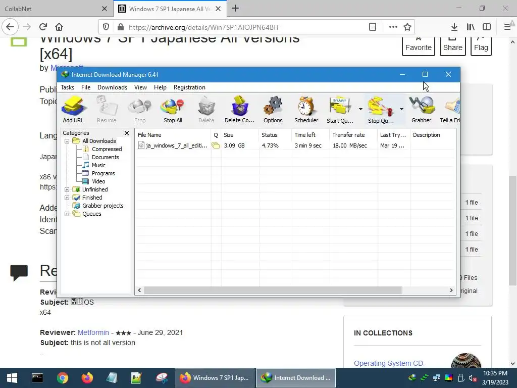Open Stop Queue dropdown arrow

[401, 109]
